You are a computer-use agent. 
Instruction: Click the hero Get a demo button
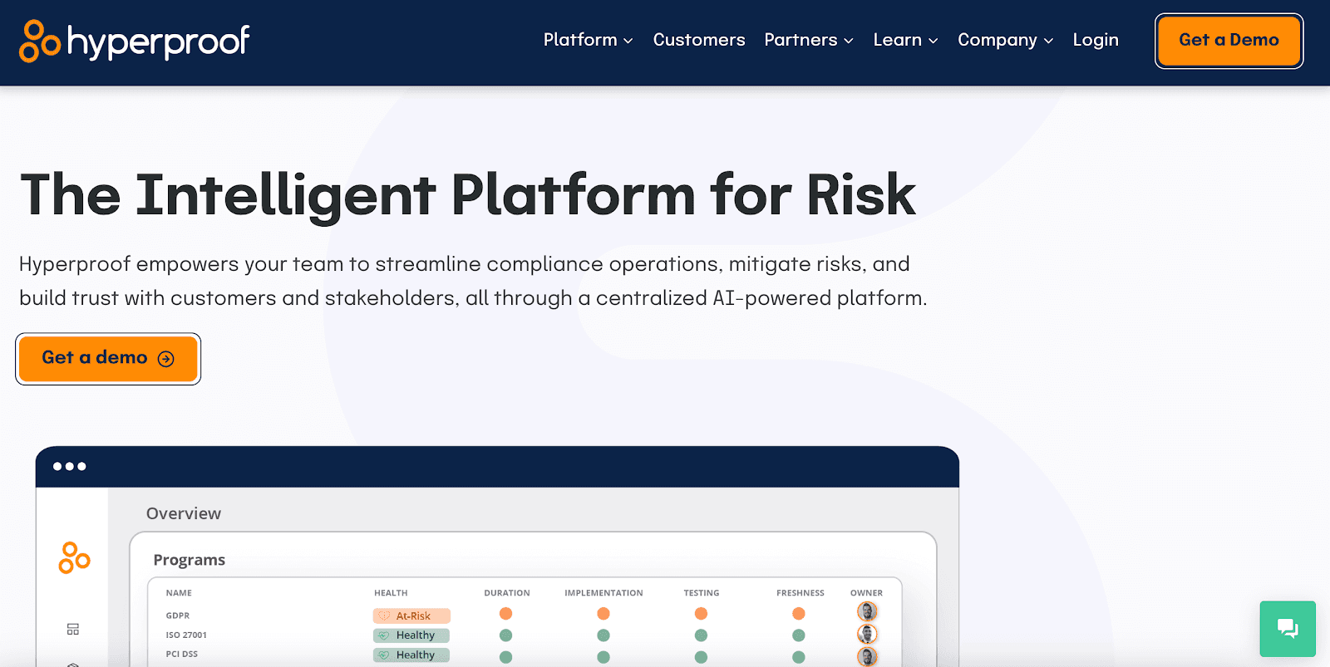coord(108,359)
